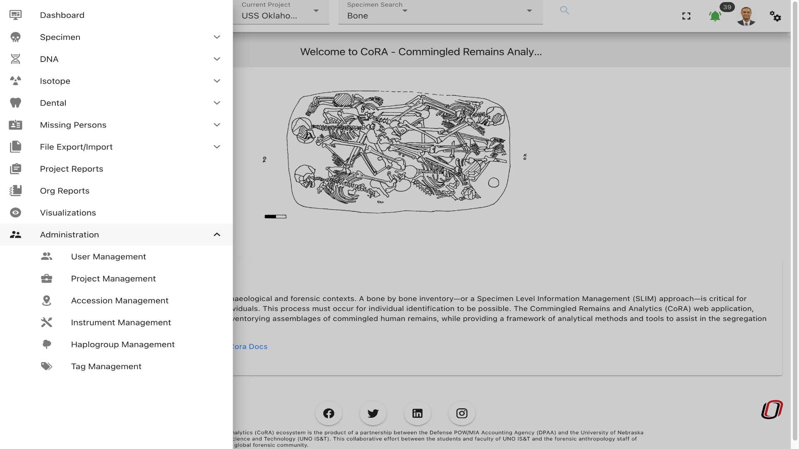Open the Facebook social link
The image size is (799, 449).
(x=329, y=414)
